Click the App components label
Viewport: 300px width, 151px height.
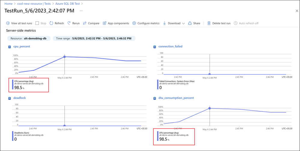point(118,23)
